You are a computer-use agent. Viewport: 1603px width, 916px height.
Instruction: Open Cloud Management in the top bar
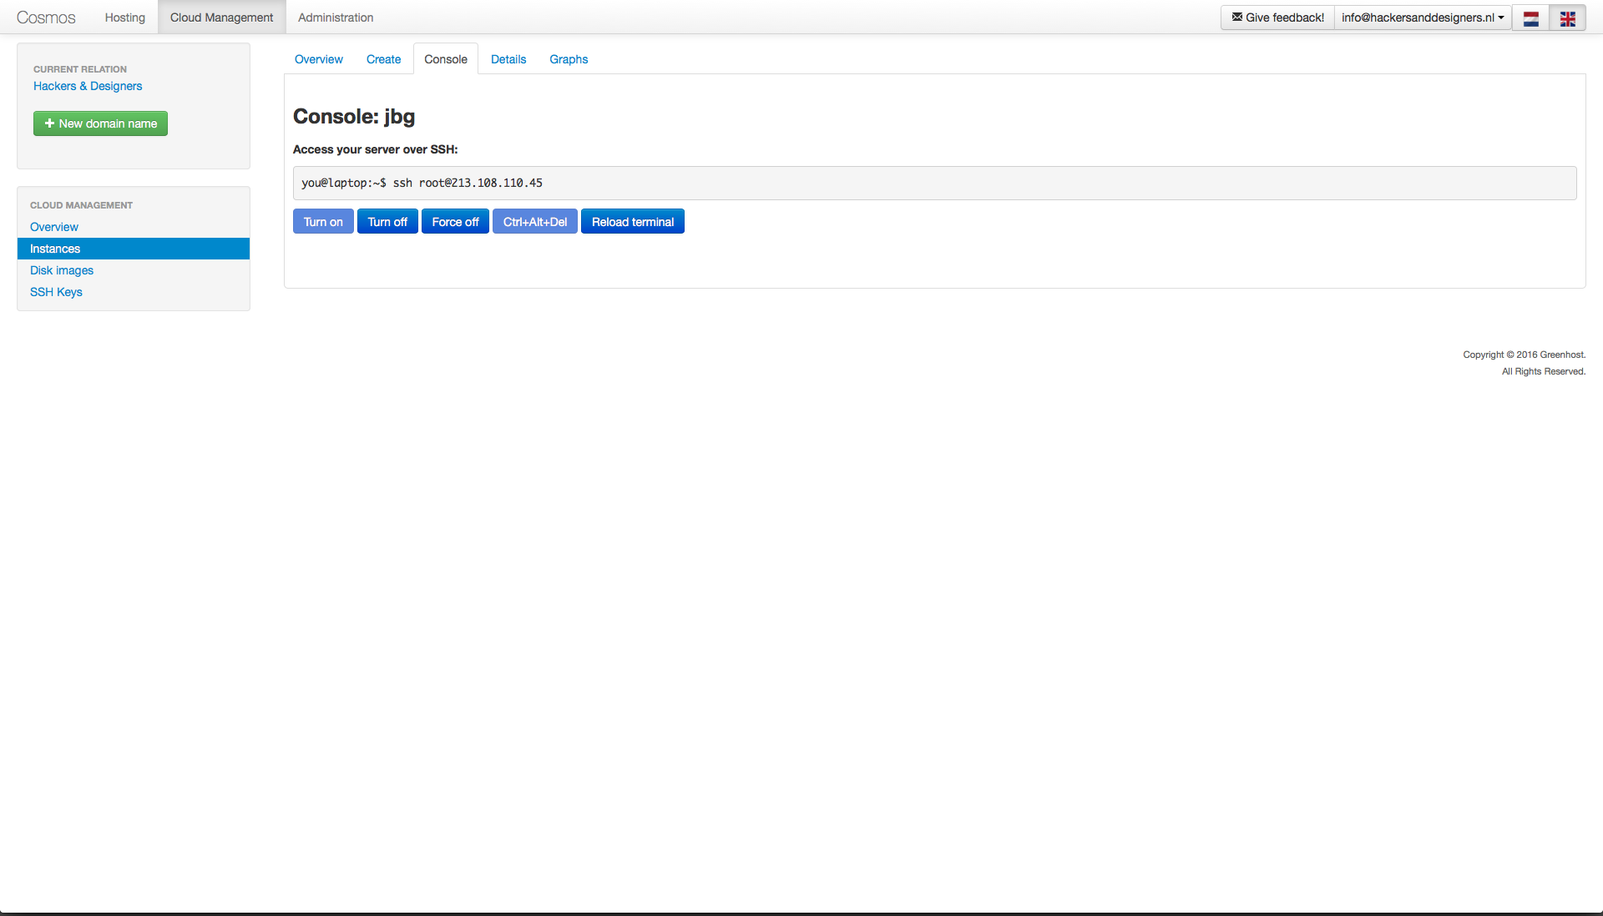[x=221, y=18]
